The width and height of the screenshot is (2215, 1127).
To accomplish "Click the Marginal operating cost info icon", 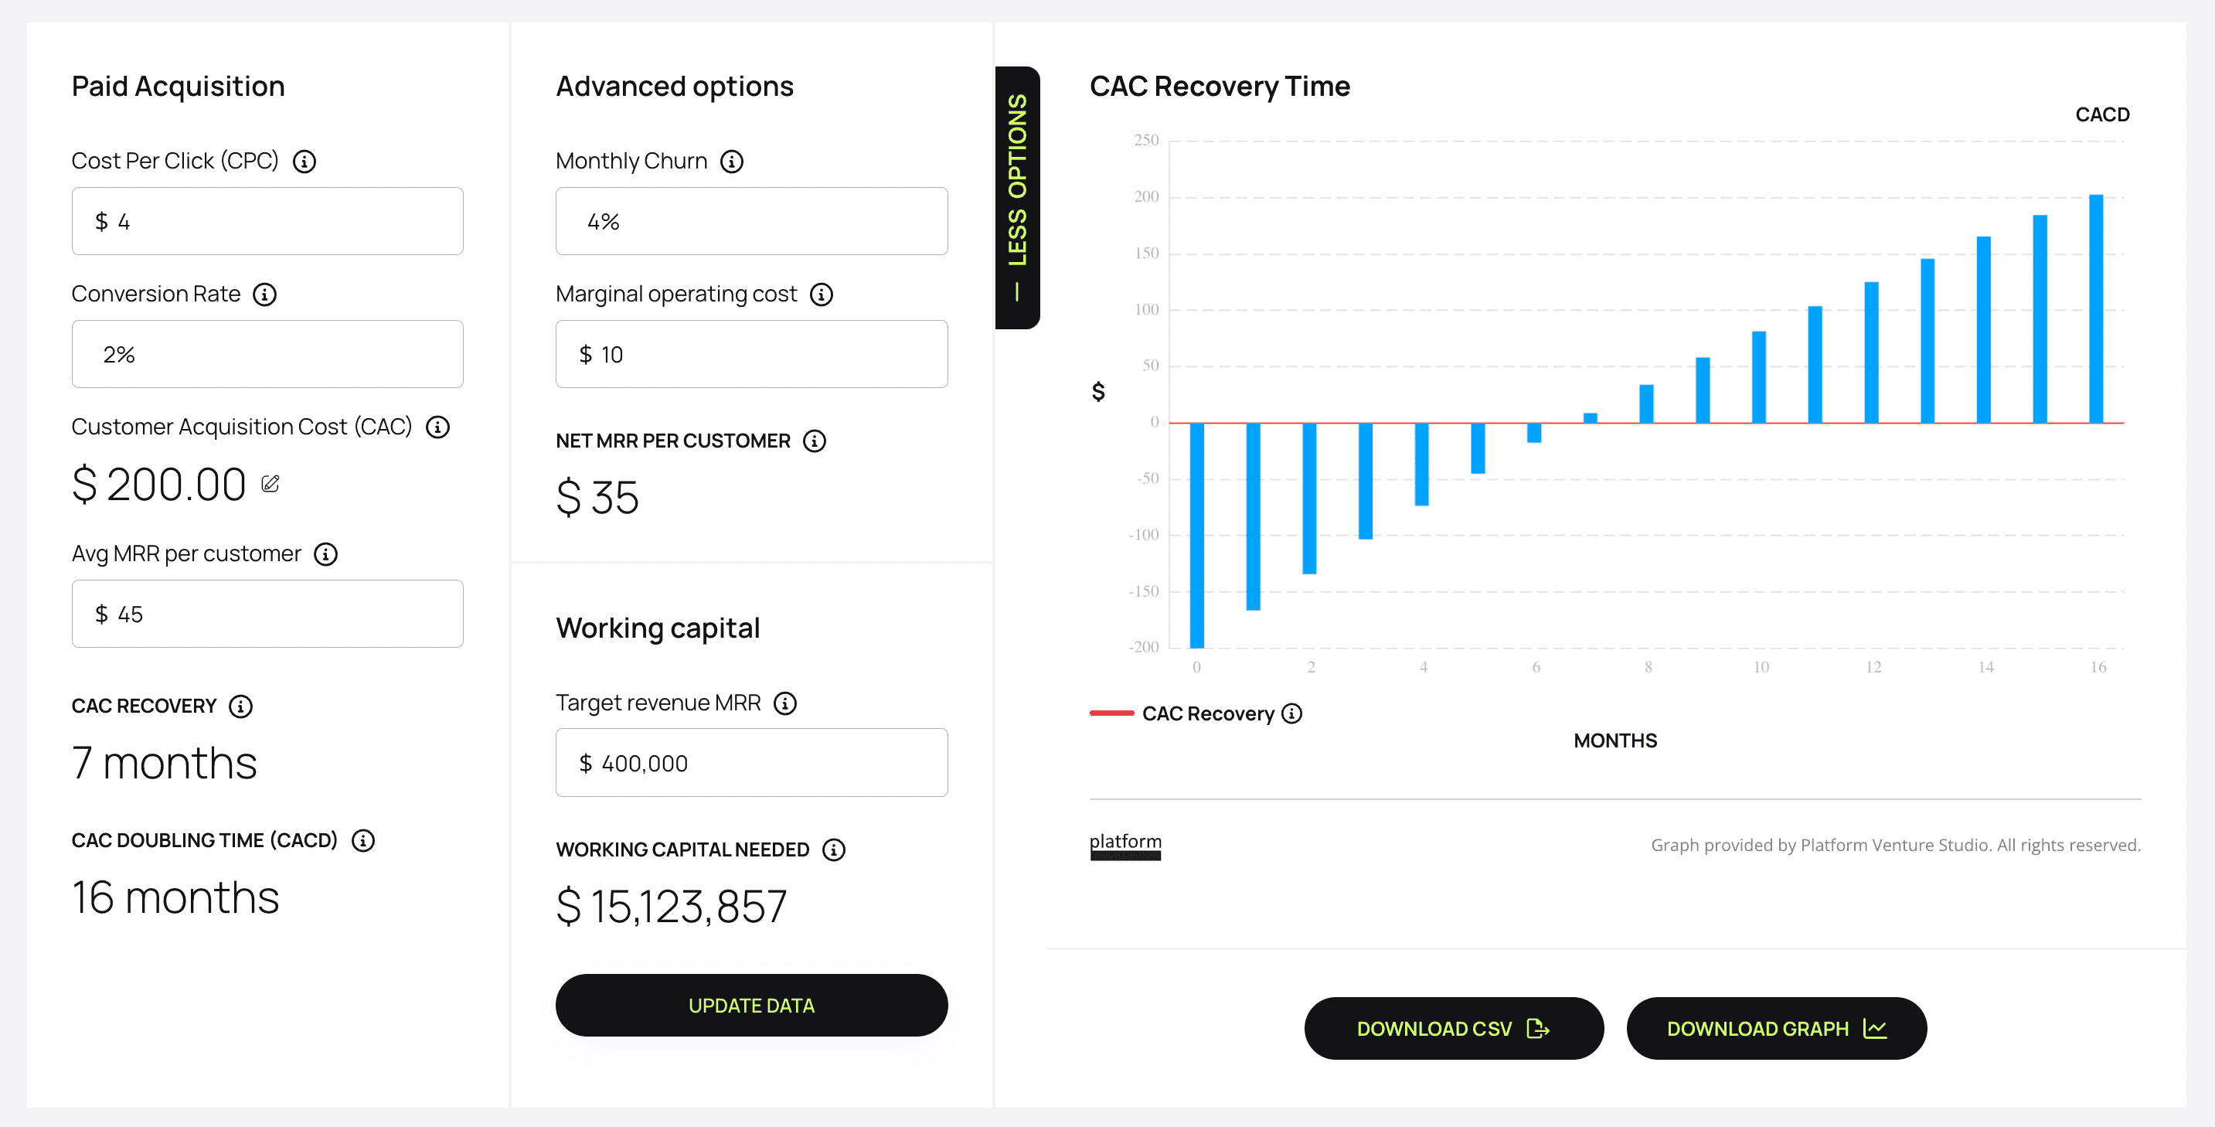I will point(822,295).
